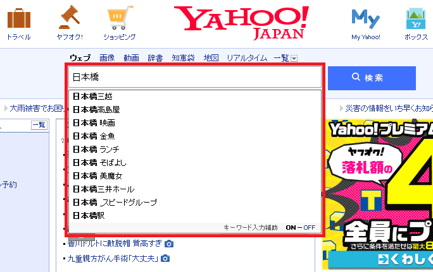Click camera icon beside 香川ドルトムント headline

tap(169, 244)
